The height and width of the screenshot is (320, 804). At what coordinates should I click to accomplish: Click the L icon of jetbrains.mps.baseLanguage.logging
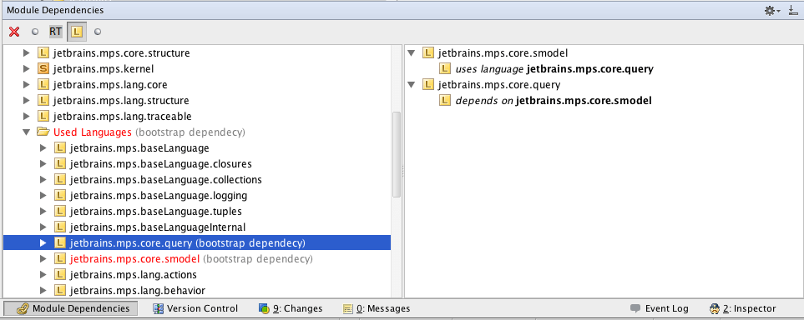coord(60,196)
